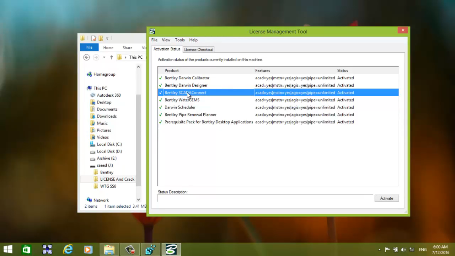
Task: Click the License Management Tool title bar icon
Action: point(152,31)
